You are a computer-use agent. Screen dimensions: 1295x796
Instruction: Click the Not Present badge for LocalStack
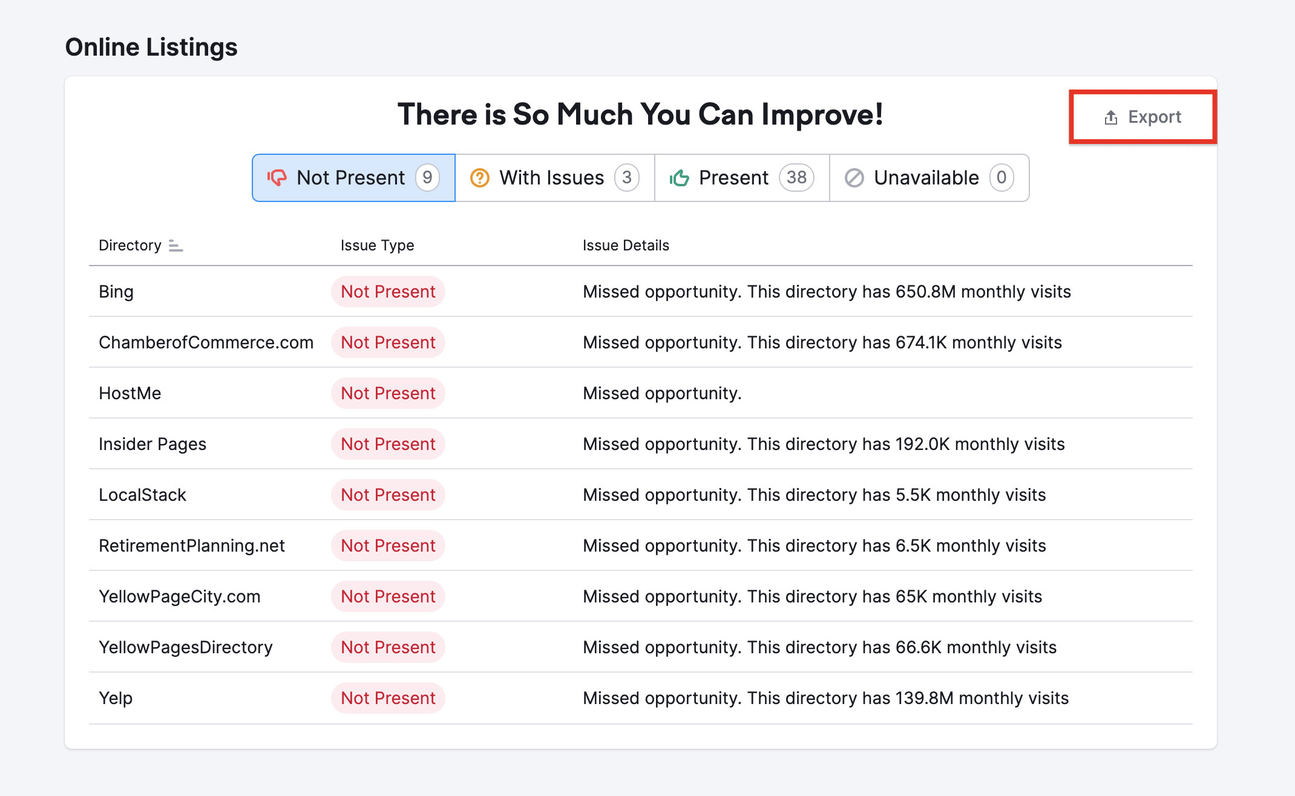[x=388, y=495]
